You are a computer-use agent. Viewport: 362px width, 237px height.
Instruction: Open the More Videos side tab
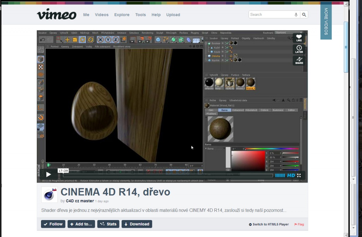[326, 21]
